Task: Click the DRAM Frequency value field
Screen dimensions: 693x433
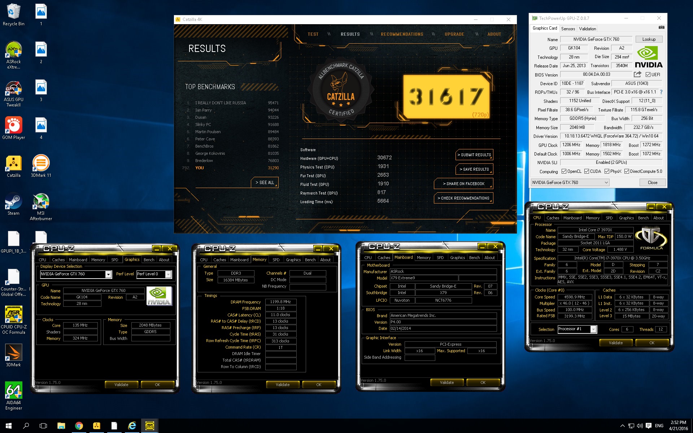Action: pos(281,302)
